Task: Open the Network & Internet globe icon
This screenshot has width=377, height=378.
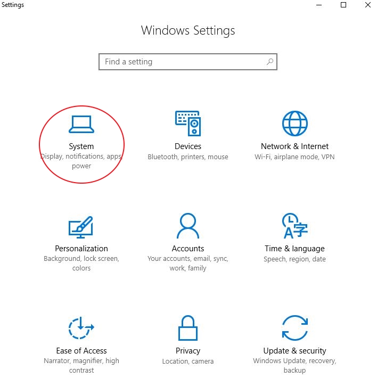Action: point(295,123)
